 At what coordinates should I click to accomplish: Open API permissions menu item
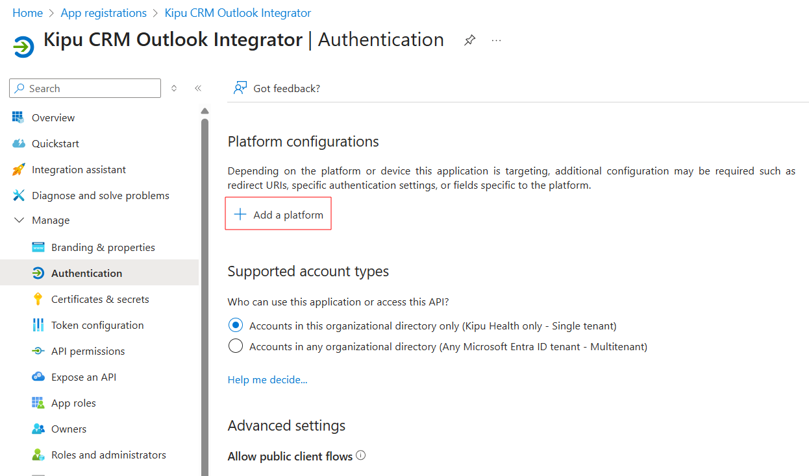(88, 351)
